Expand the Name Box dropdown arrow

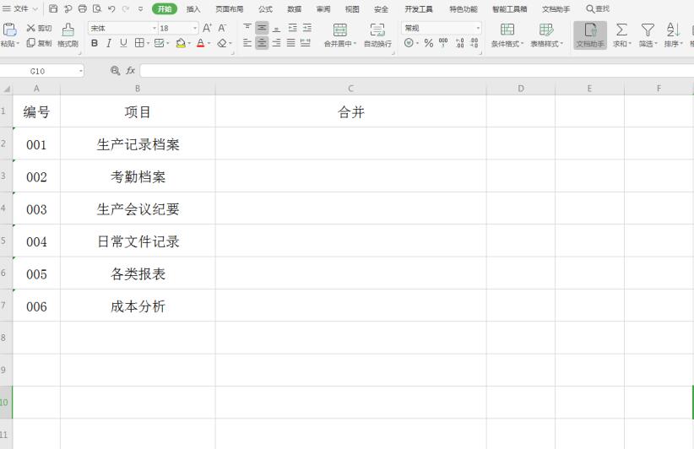click(81, 71)
